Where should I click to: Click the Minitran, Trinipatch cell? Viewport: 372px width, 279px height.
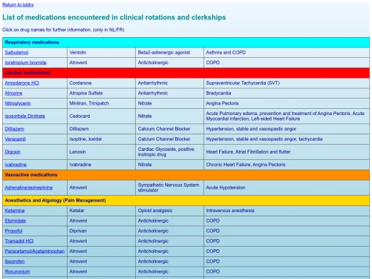point(101,103)
